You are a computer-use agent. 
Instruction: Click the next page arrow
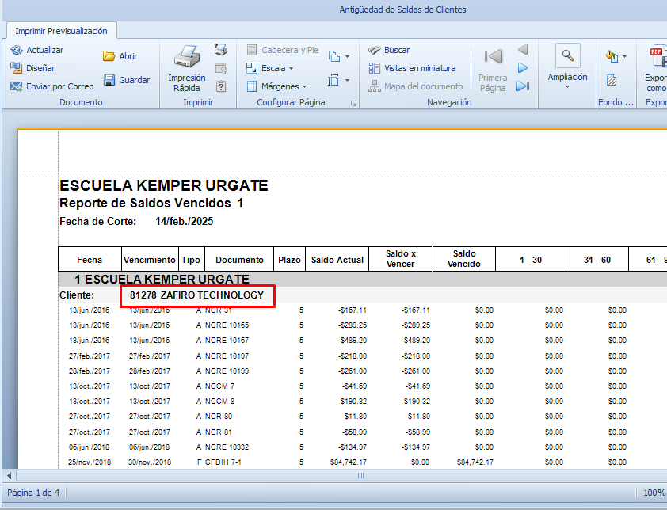point(523,68)
